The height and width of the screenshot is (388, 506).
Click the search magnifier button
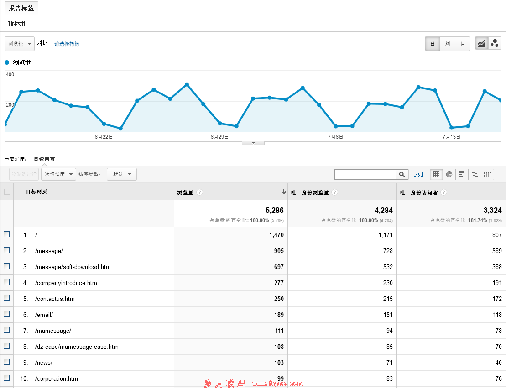pyautogui.click(x=402, y=175)
